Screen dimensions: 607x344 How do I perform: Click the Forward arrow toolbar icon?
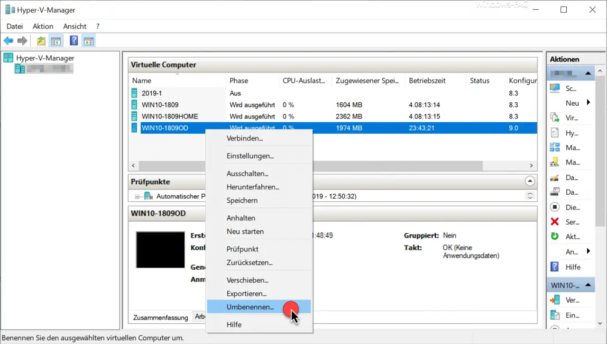coord(22,41)
